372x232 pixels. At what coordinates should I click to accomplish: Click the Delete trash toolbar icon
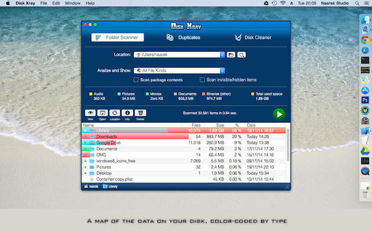141,113
